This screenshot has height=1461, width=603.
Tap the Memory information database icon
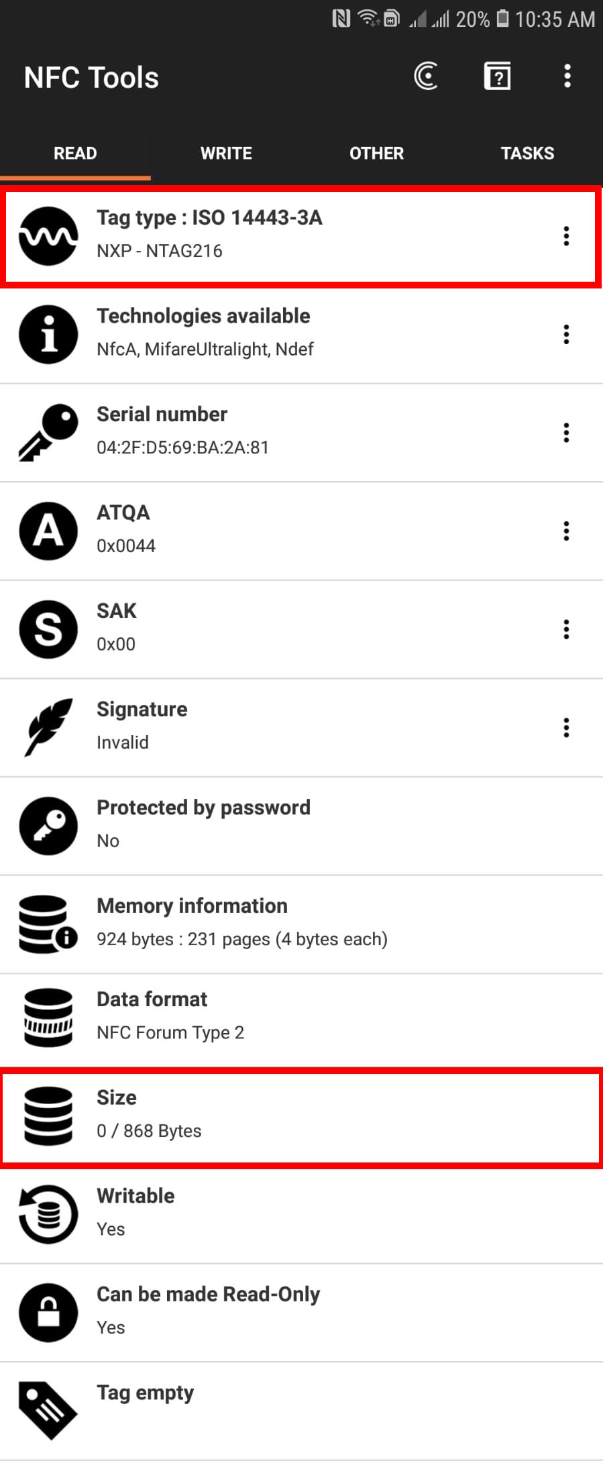click(x=48, y=924)
